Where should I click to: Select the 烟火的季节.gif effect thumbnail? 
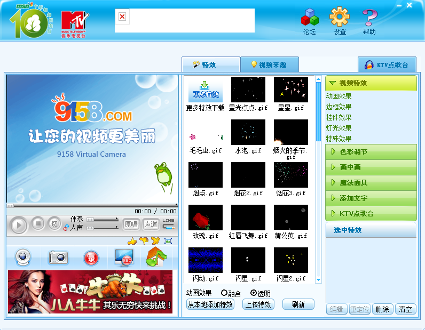[291, 132]
